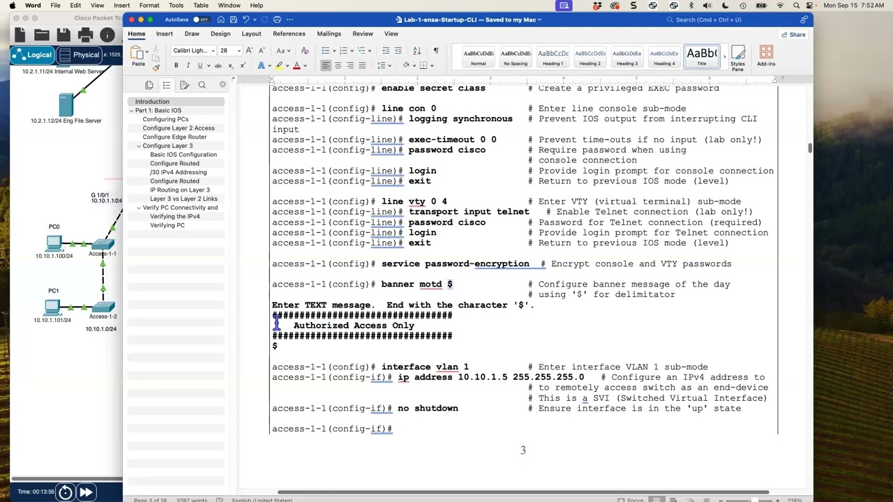Apply Underline formatting
The image size is (893, 502).
(x=200, y=66)
